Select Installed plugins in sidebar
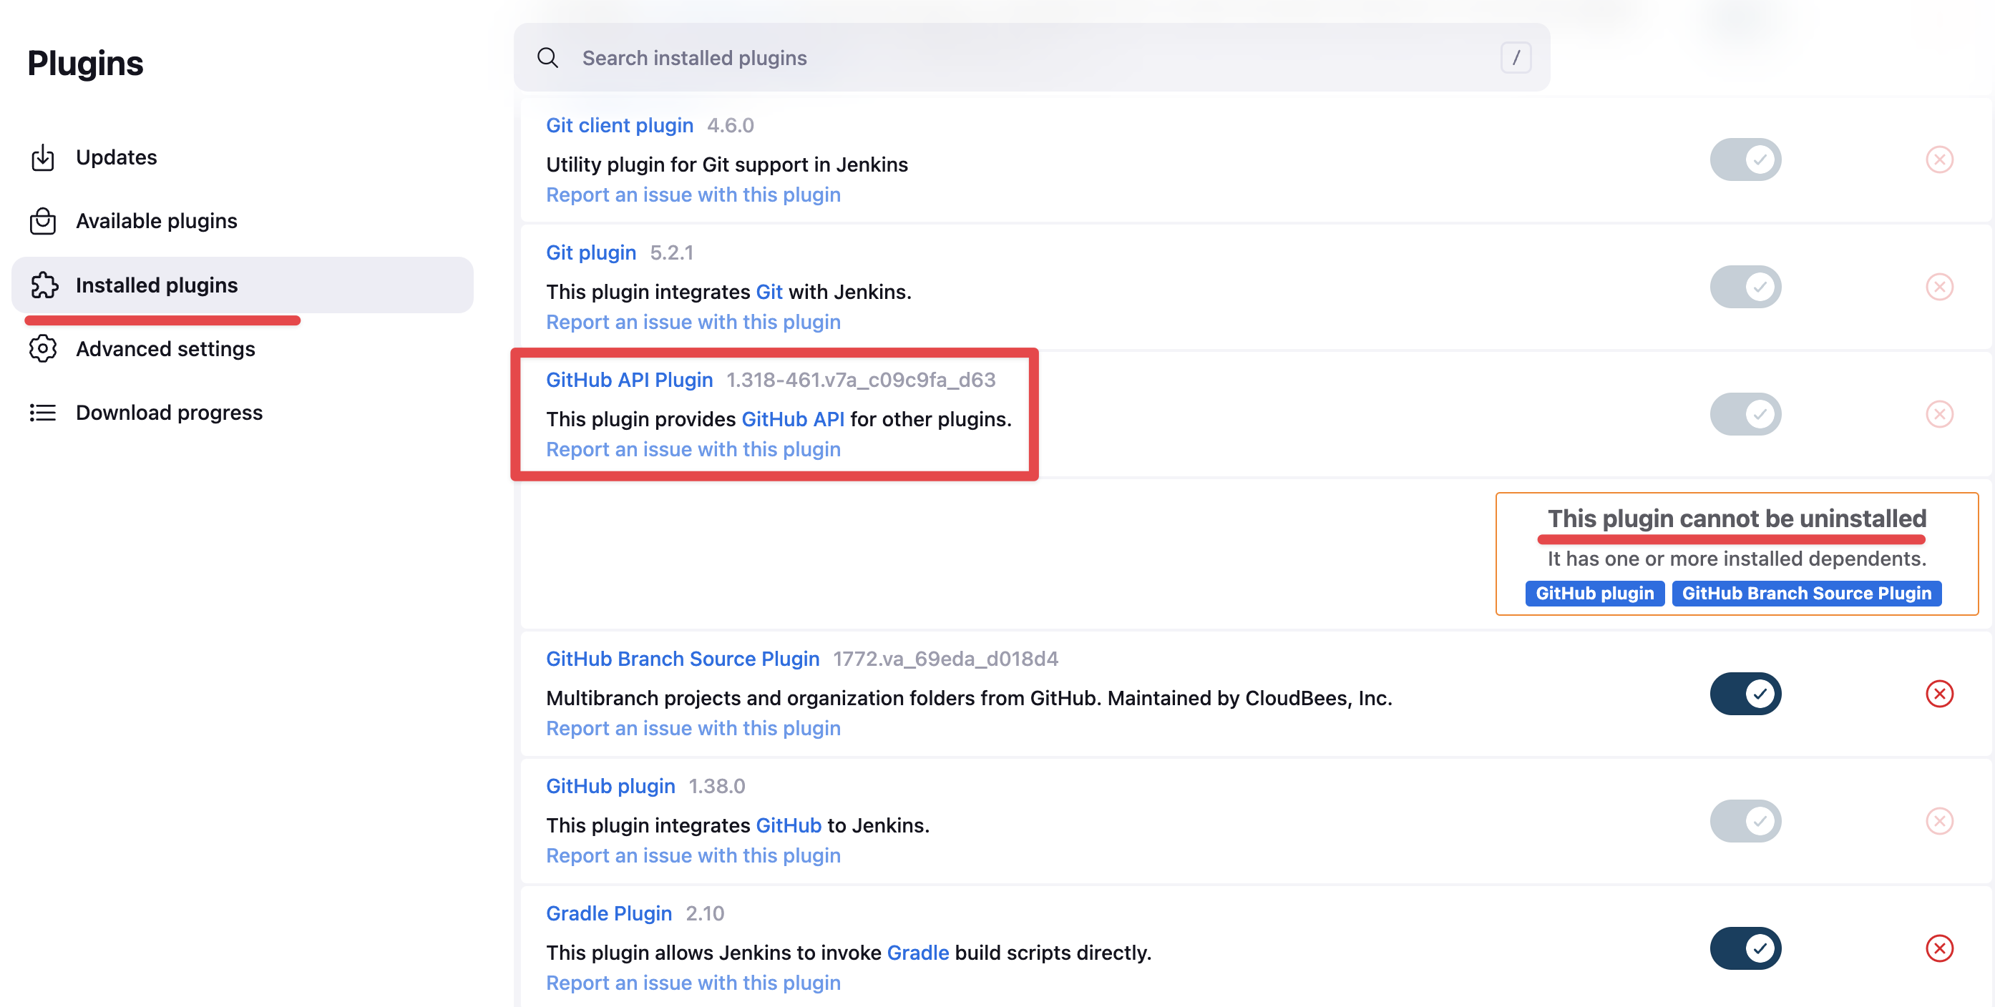 click(243, 285)
